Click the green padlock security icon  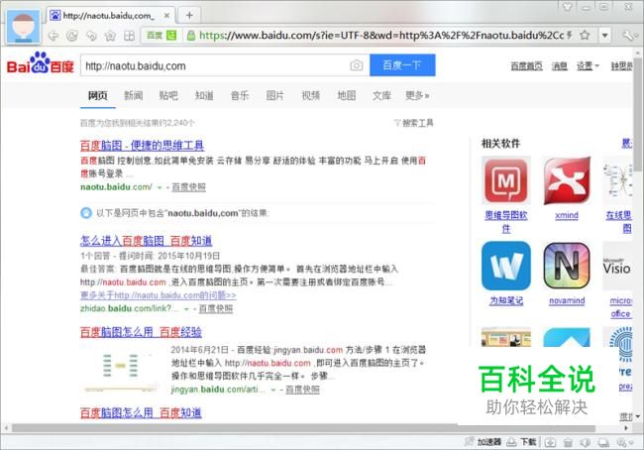coord(190,36)
